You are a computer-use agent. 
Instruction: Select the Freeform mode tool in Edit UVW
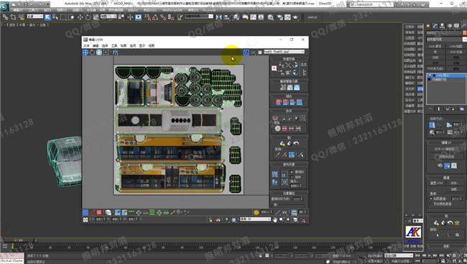coord(106,53)
